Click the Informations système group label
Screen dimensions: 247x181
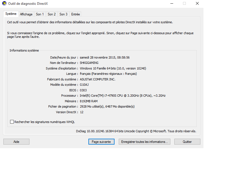click(x=24, y=50)
